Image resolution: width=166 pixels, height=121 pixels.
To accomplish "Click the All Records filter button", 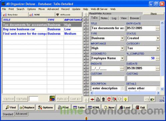I will [x=69, y=15].
